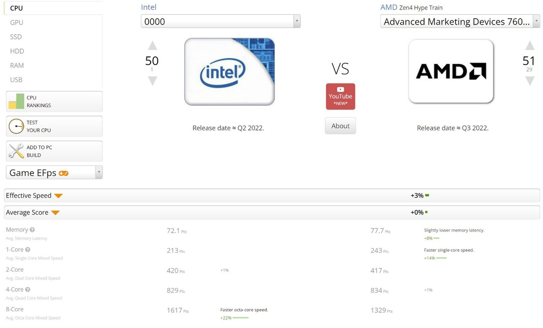543x328 pixels.
Task: Switch to the GPU tab
Action: click(x=17, y=22)
